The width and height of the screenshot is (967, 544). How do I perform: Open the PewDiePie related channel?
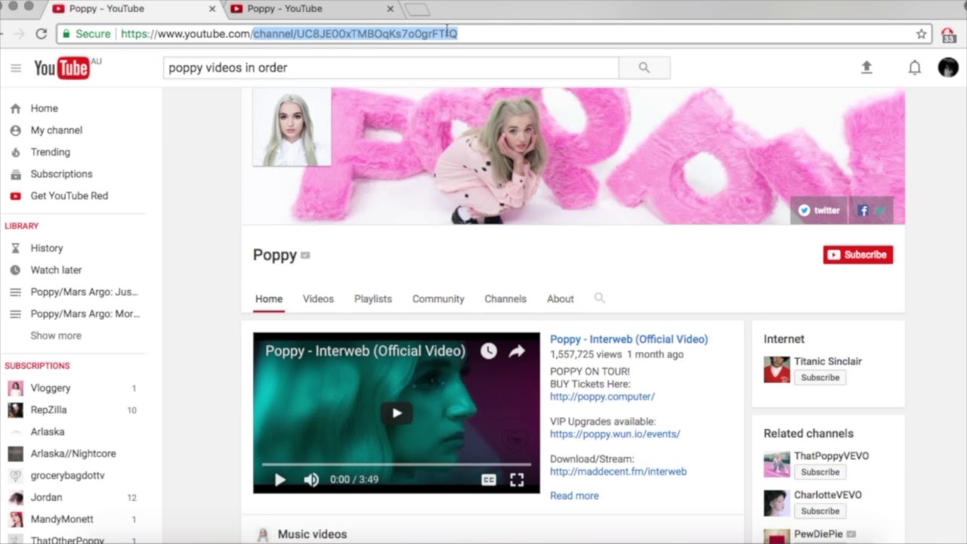pos(820,534)
